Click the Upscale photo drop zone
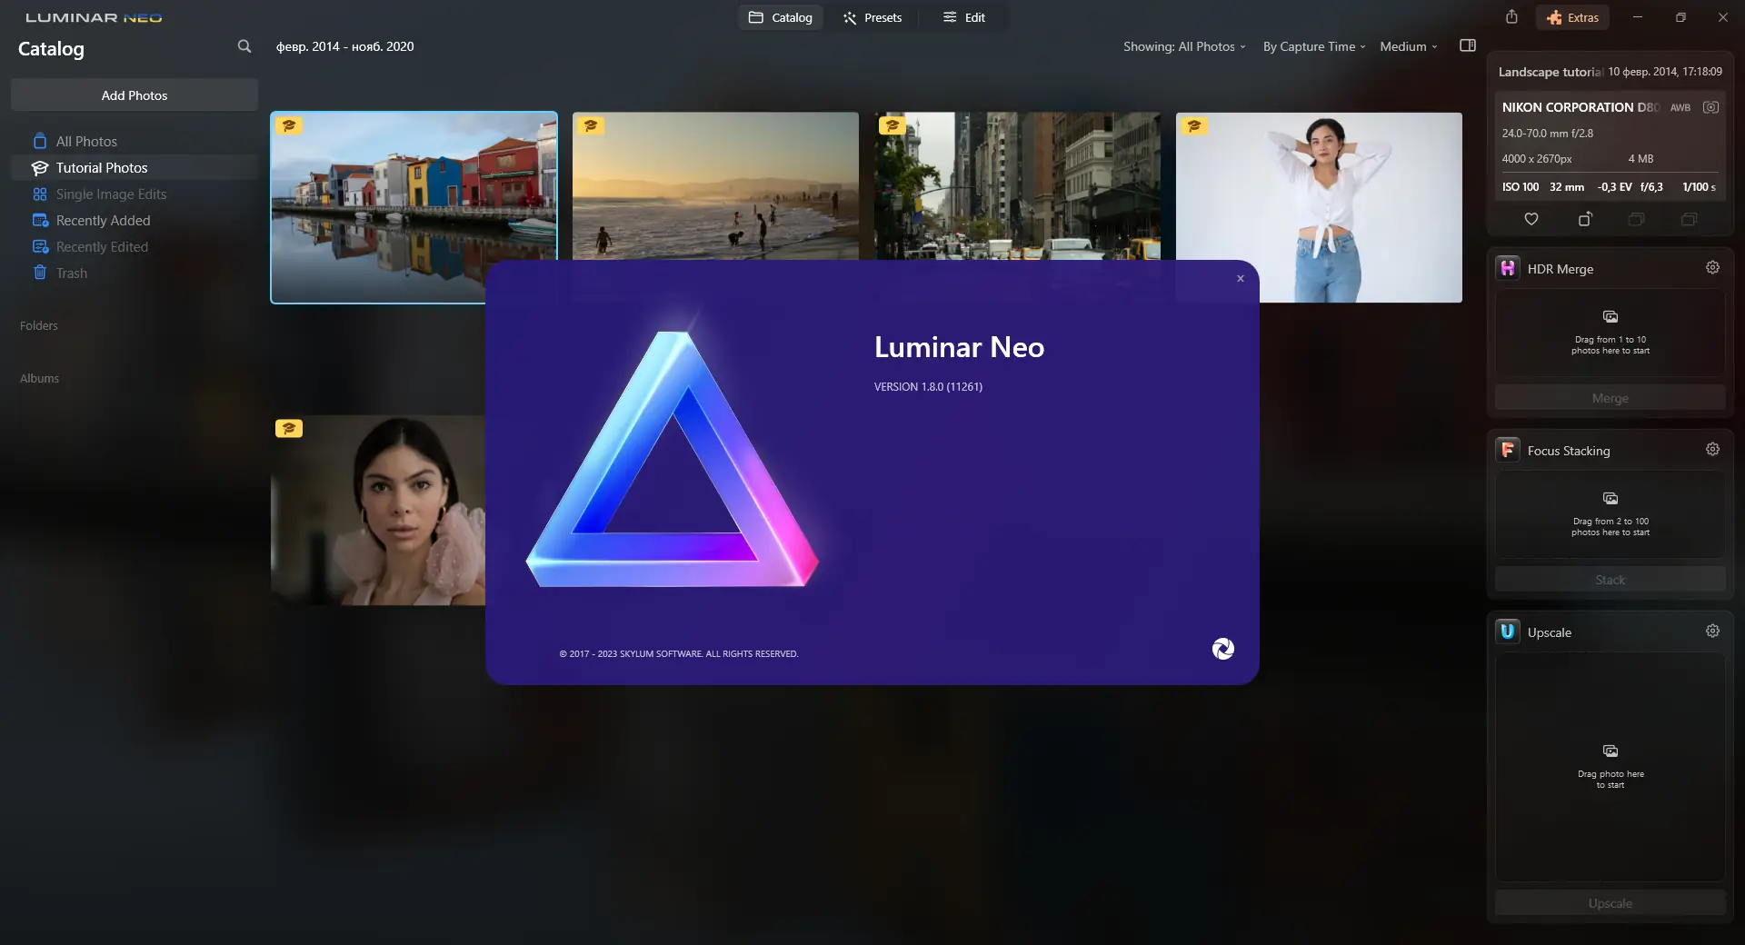Screen dimensions: 1745x945 pyautogui.click(x=1610, y=767)
